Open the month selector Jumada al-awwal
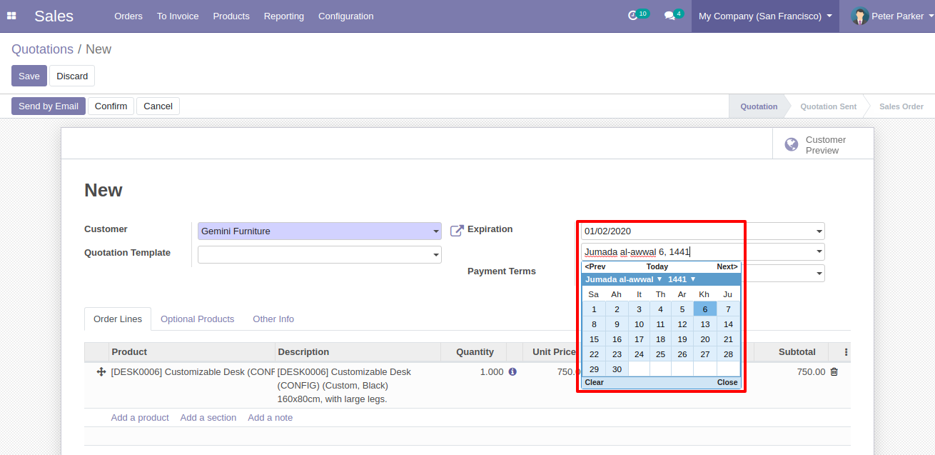 coord(623,279)
